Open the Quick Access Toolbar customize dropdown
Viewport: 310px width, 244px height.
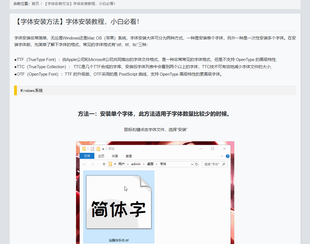103,148
